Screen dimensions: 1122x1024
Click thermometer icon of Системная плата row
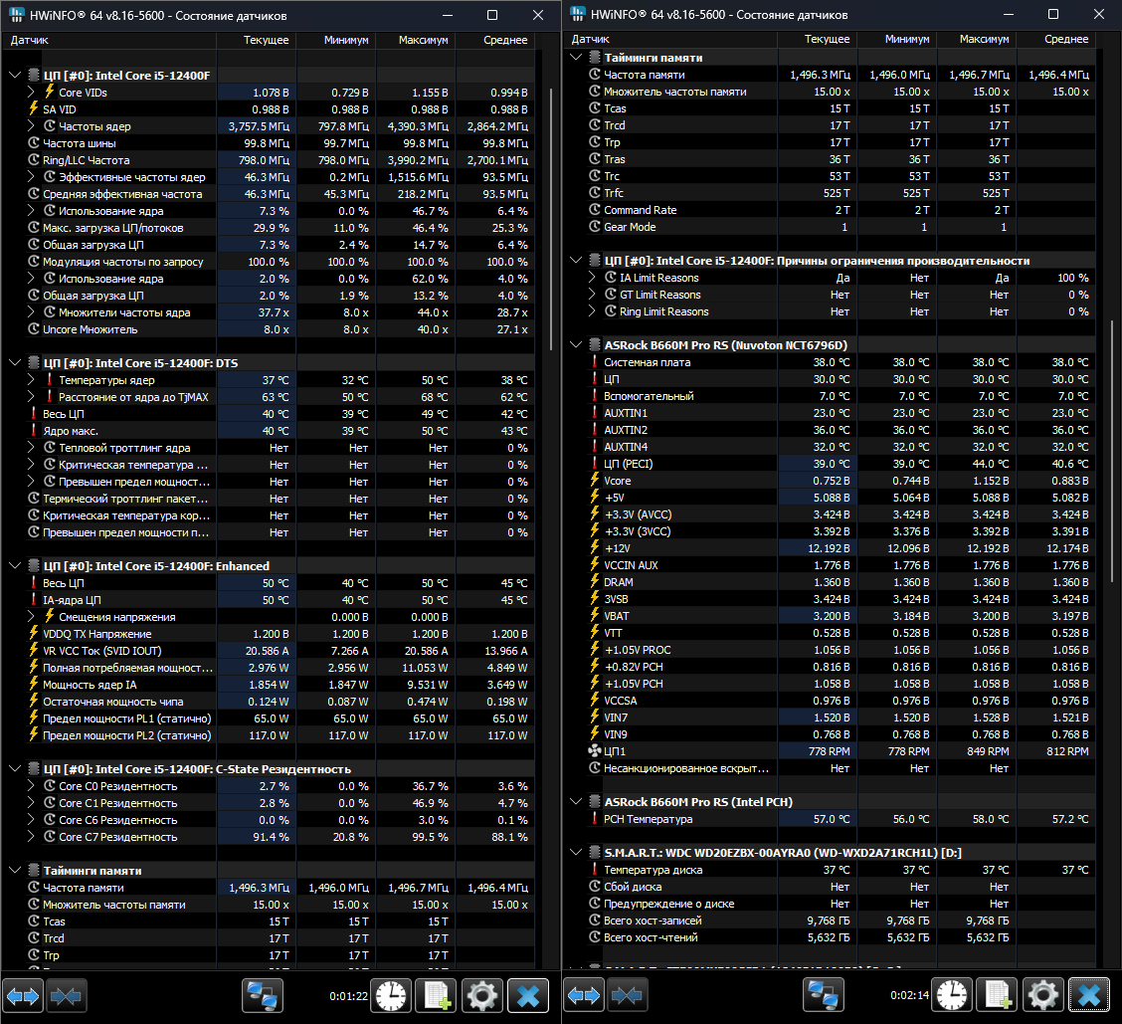pos(595,361)
